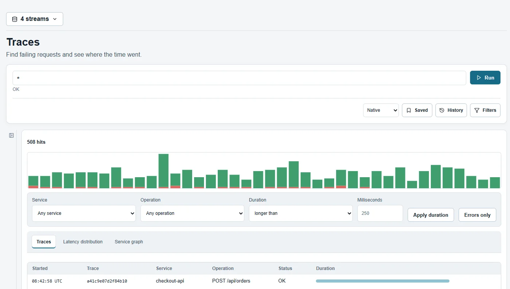The width and height of the screenshot is (510, 289).
Task: Collapse the side panel with the panel icon
Action: tap(11, 135)
